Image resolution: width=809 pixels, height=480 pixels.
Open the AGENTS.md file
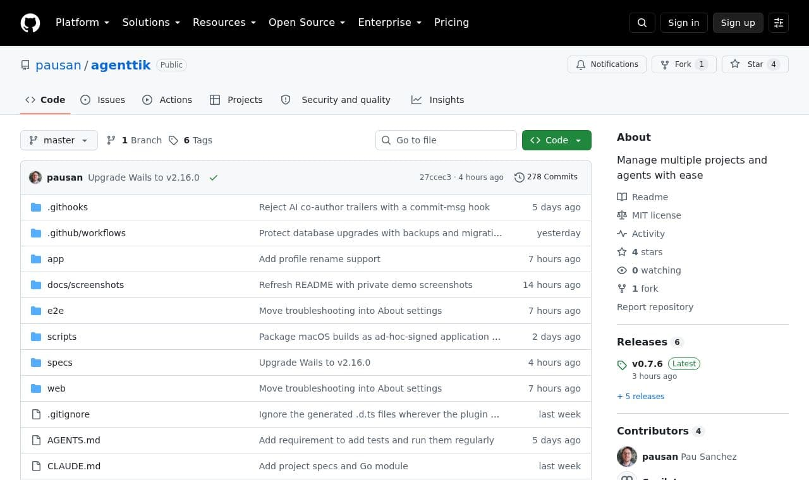point(74,440)
